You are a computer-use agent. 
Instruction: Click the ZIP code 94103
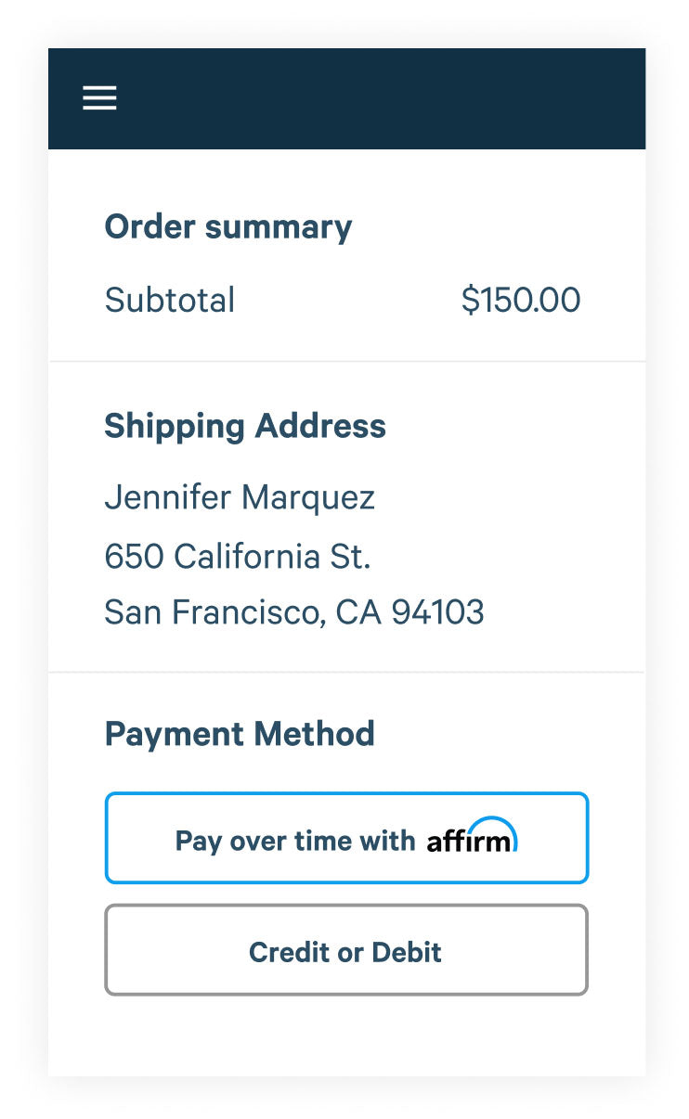coord(437,612)
